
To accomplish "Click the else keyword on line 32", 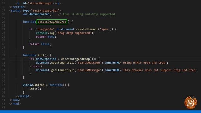I will pos(36,66).
